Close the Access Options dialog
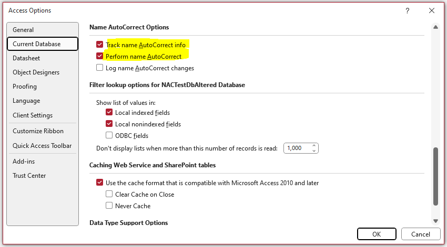Screen dimensions: 447x247 pos(432,11)
